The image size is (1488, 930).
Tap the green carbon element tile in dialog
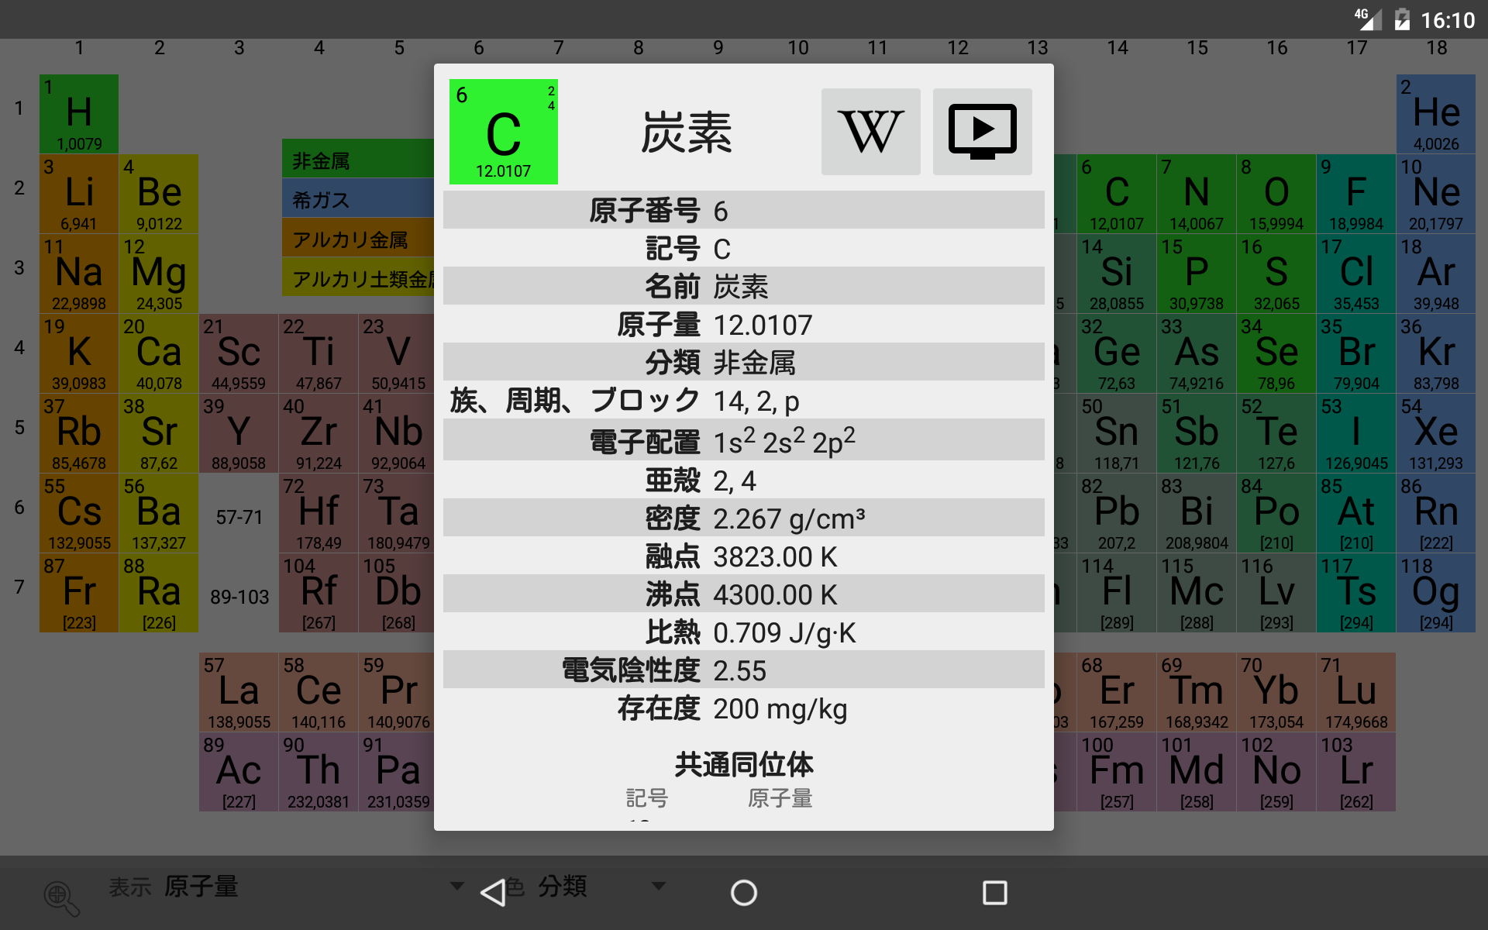[503, 132]
